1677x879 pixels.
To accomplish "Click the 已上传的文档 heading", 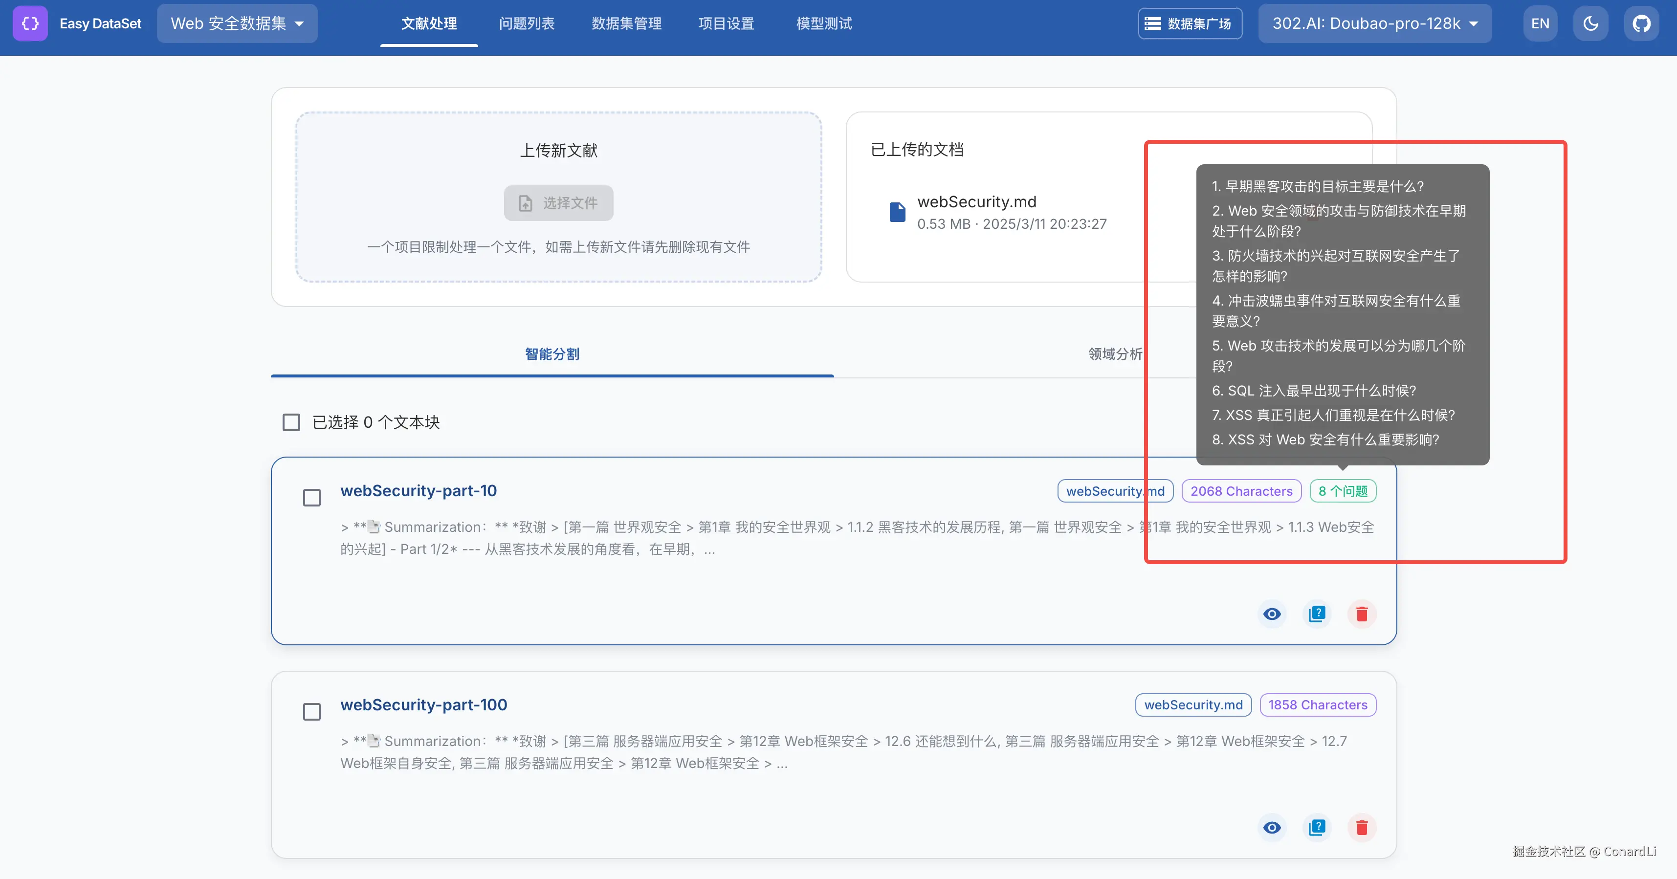I will point(917,149).
